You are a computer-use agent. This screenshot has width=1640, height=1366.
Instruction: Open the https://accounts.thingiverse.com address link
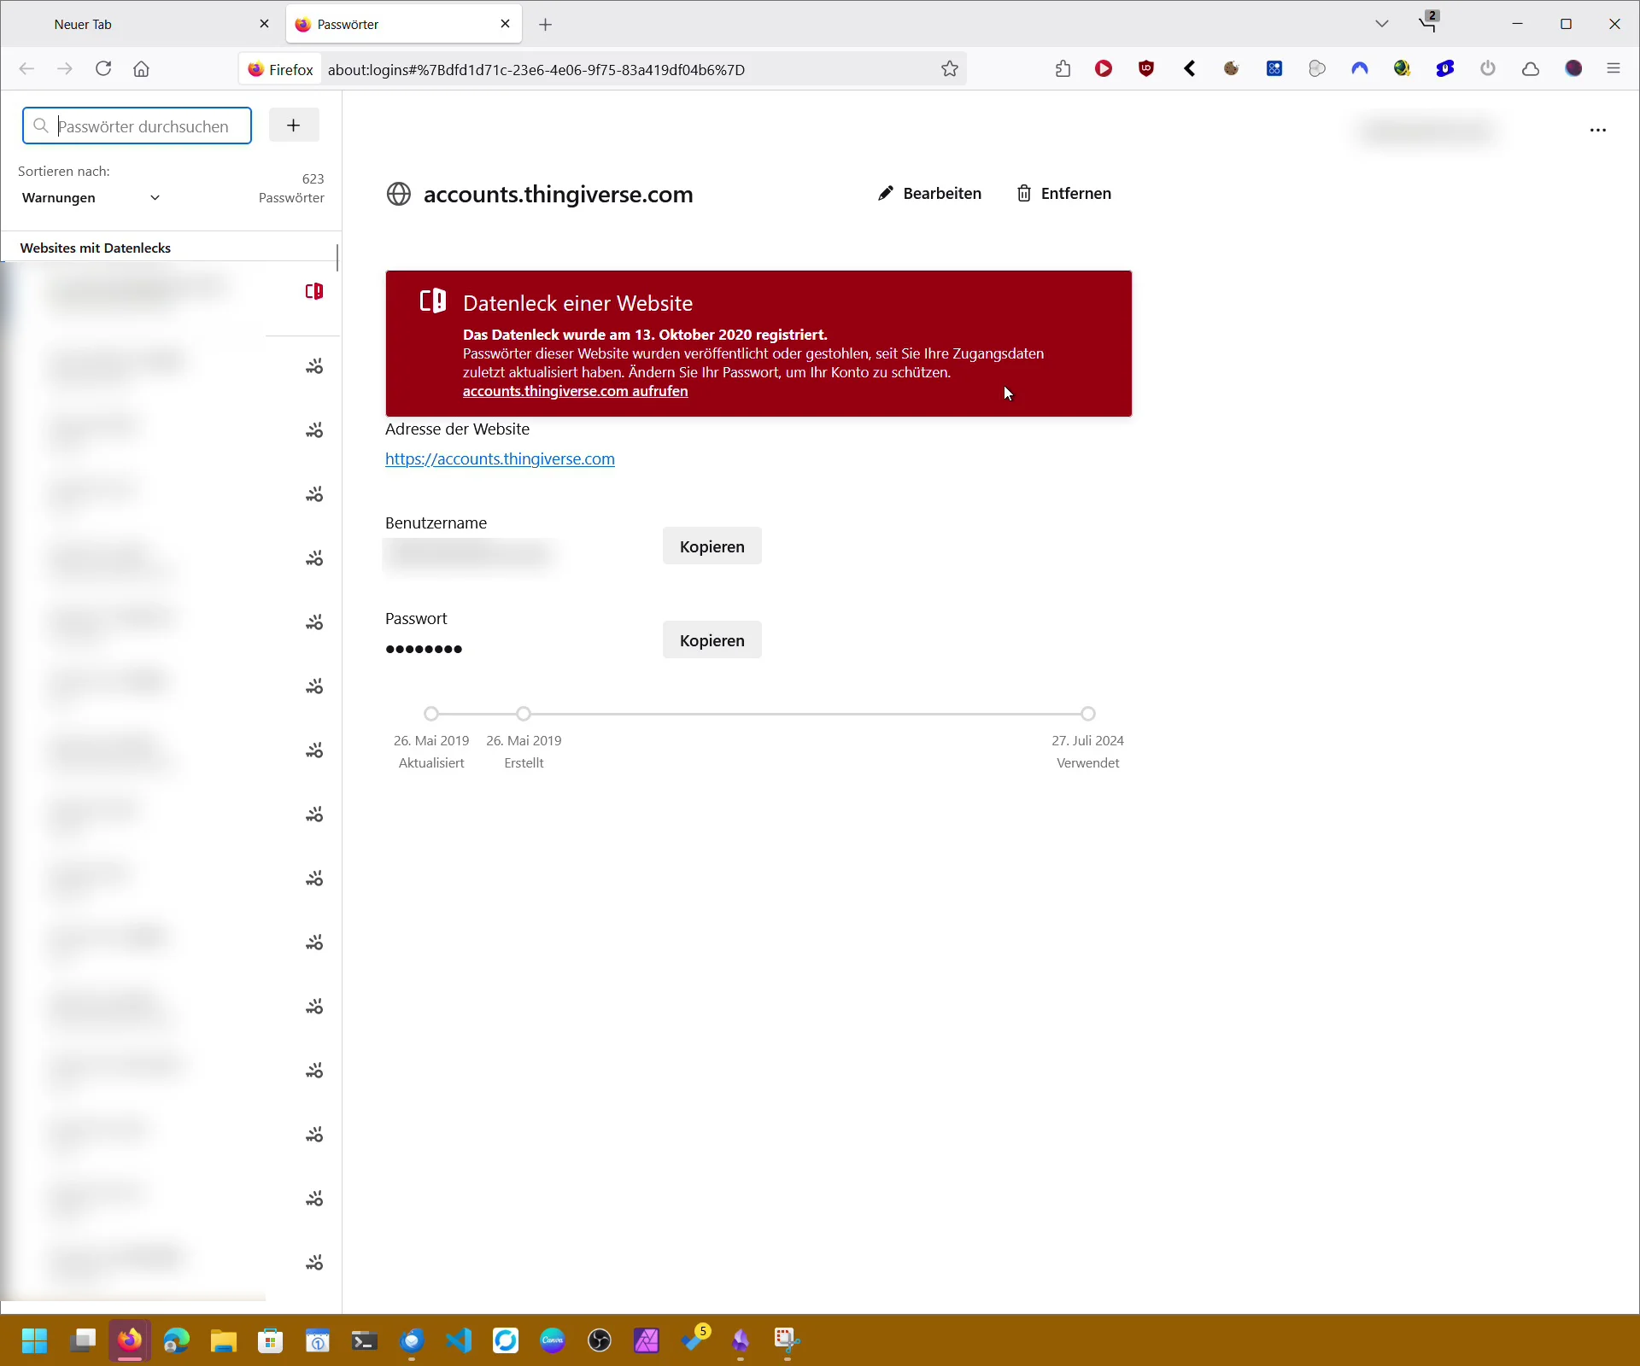coord(500,459)
